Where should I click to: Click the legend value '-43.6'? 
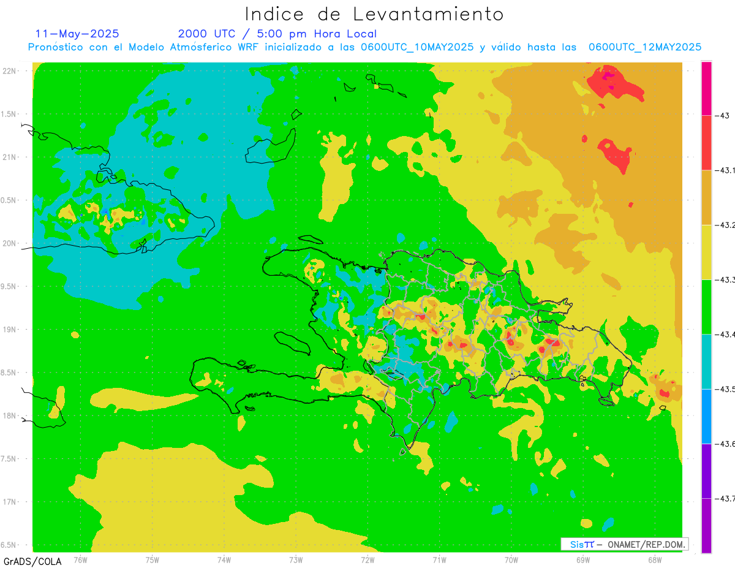click(x=725, y=444)
